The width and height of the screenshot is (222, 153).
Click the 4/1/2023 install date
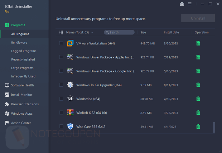click(x=170, y=126)
